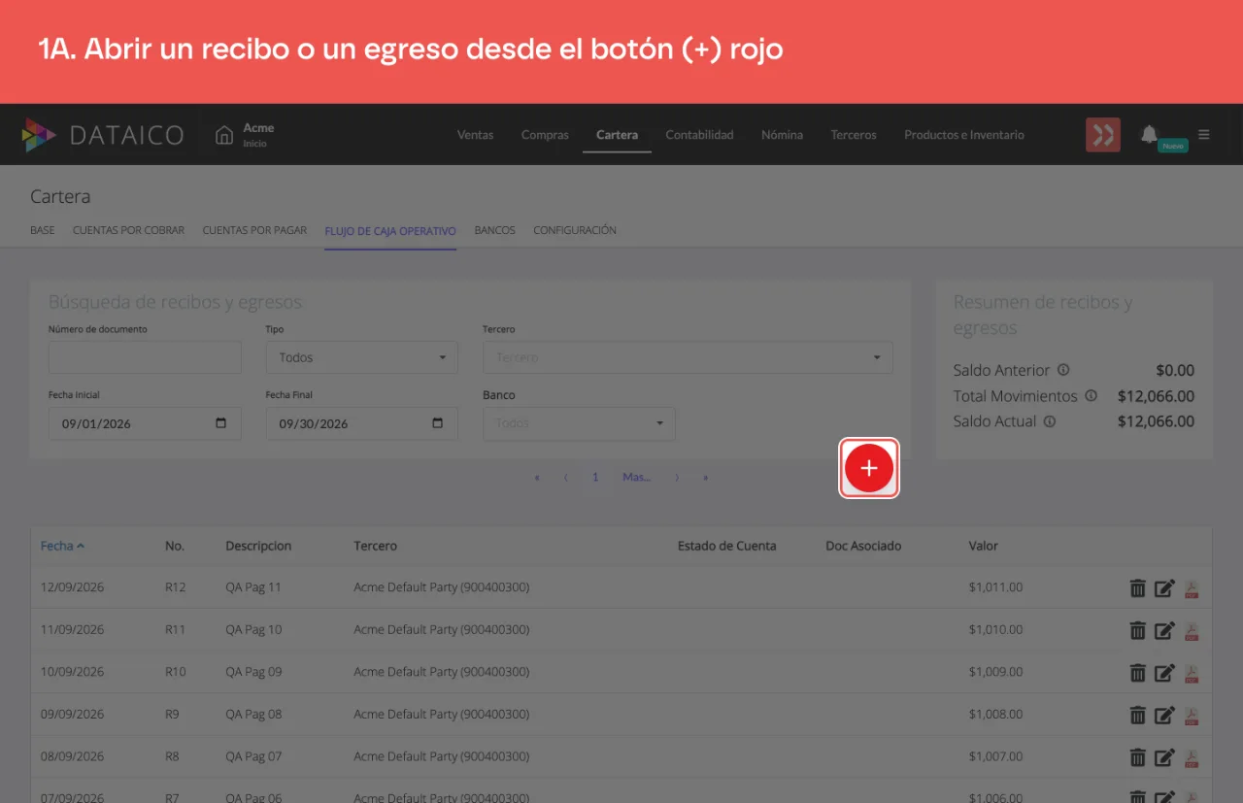Click the Doc Asociado column header
Viewport: 1243px width, 803px height.
click(x=863, y=546)
